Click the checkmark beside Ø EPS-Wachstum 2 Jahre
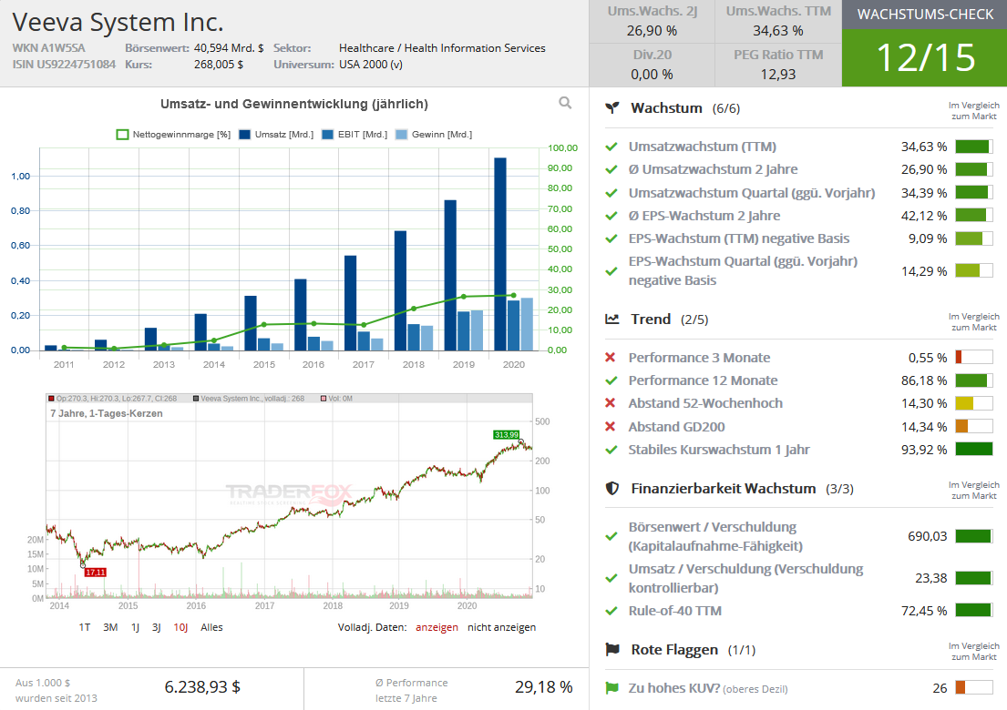 click(x=611, y=216)
